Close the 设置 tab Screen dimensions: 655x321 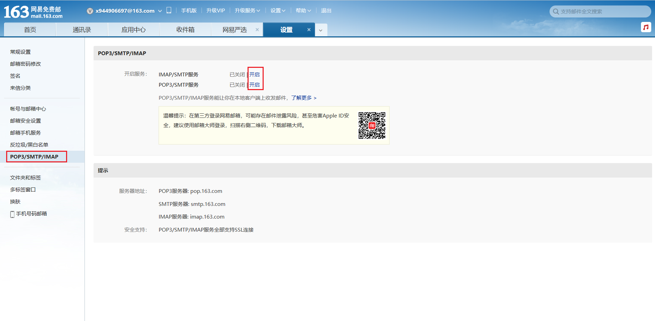click(x=309, y=30)
